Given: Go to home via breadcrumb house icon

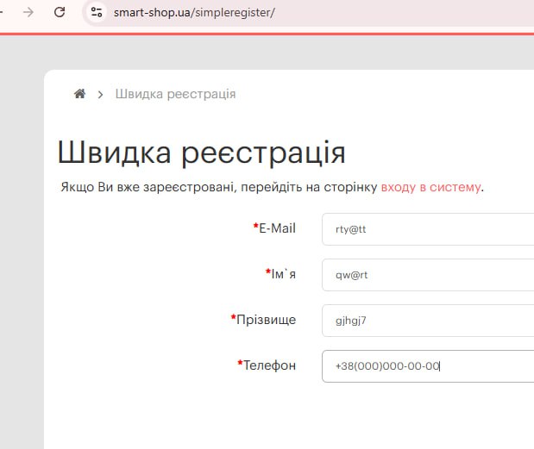Looking at the screenshot, I should 79,94.
